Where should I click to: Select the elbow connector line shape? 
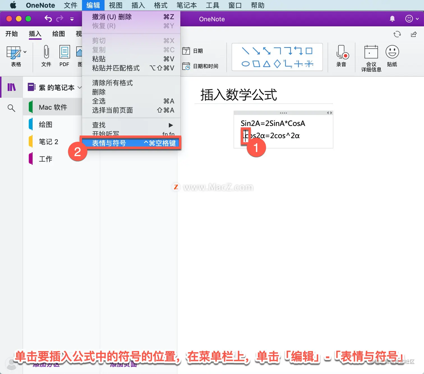pos(277,51)
